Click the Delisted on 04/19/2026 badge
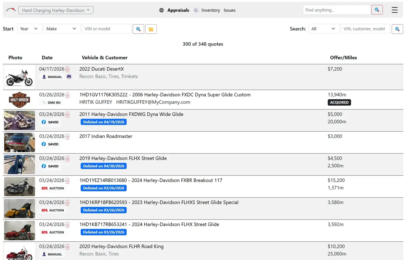This screenshot has height=260, width=406. (104, 122)
